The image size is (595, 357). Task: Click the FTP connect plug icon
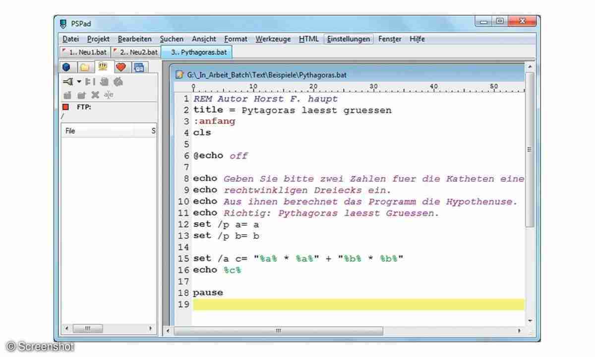coord(68,82)
